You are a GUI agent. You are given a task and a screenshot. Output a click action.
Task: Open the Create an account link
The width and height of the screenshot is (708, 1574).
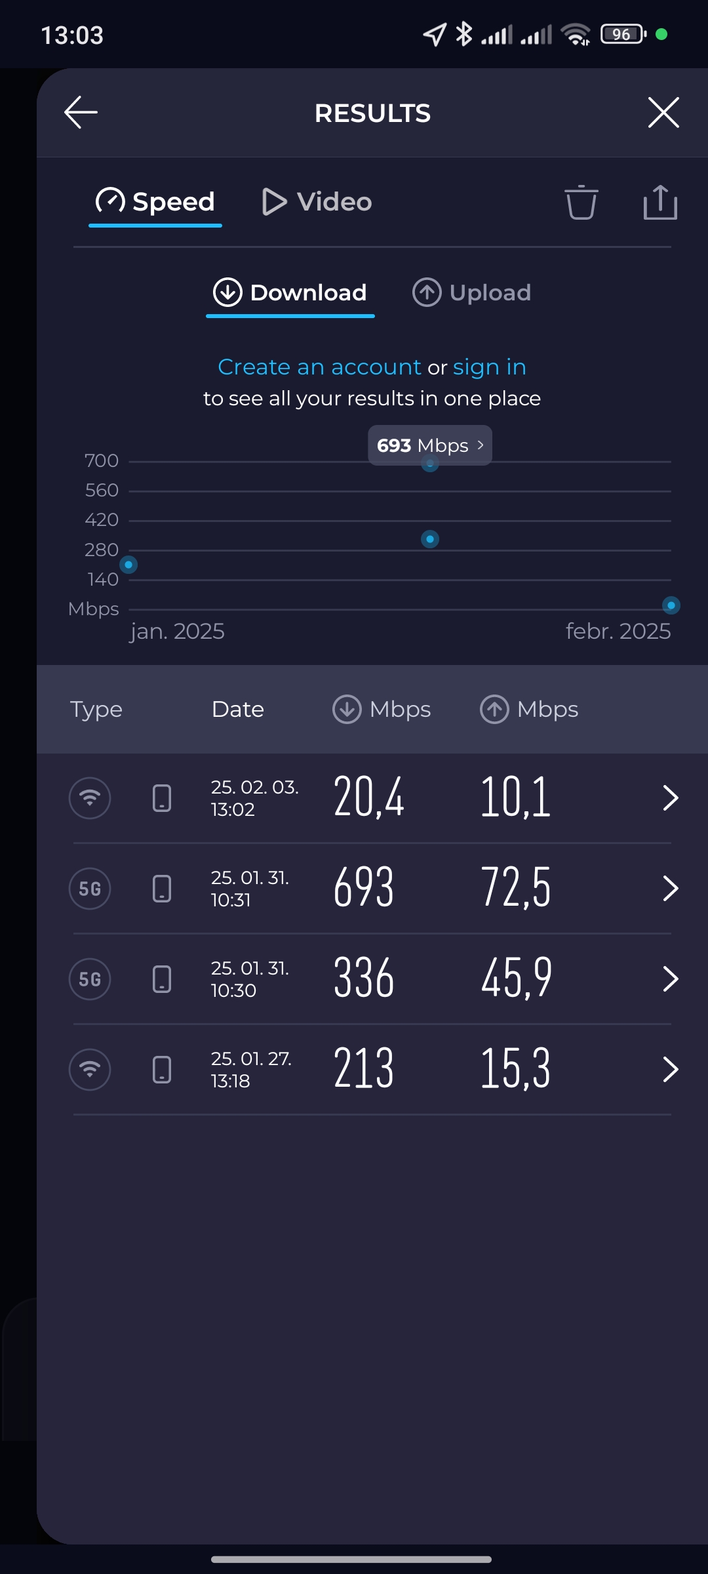tap(319, 367)
